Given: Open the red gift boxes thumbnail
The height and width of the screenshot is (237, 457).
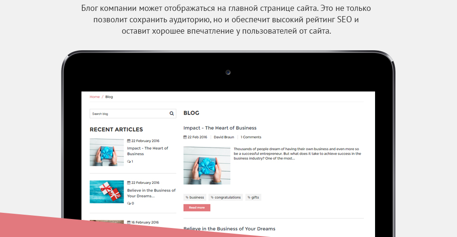Looking at the screenshot, I should [107, 192].
